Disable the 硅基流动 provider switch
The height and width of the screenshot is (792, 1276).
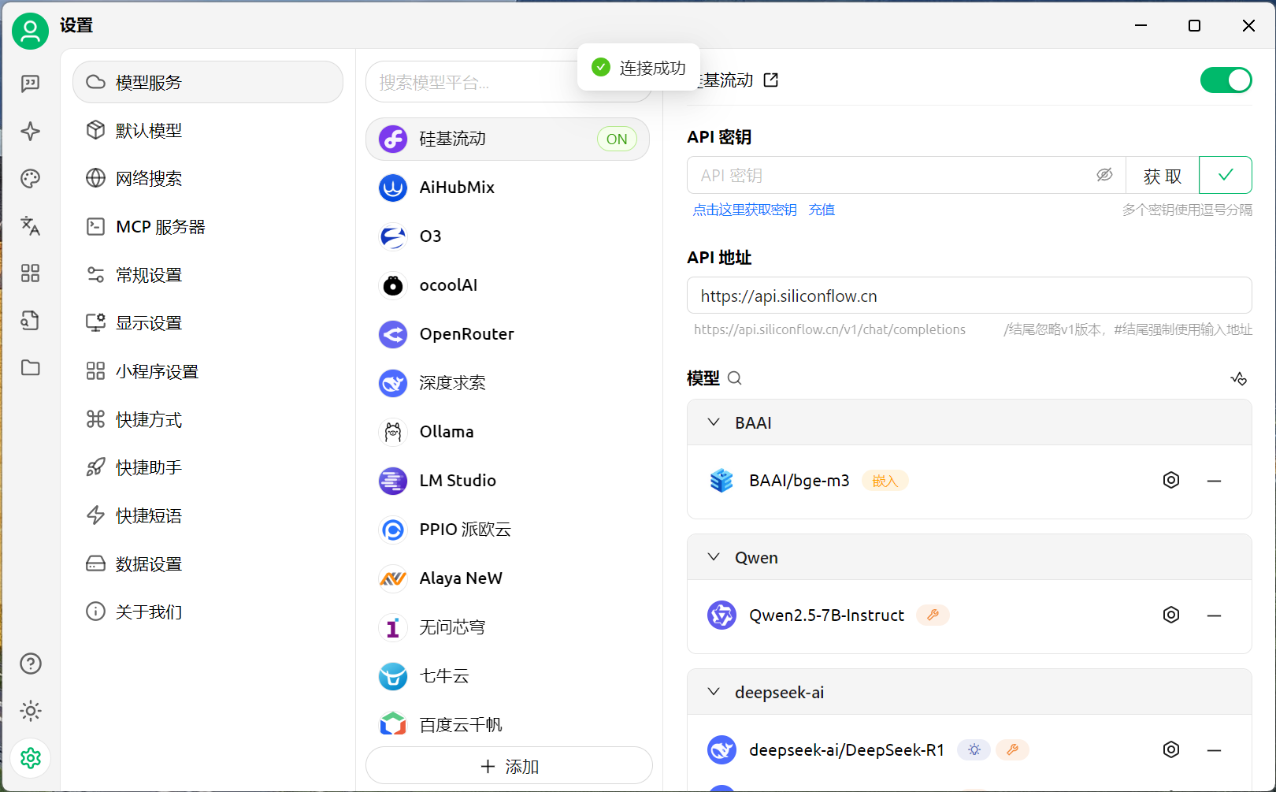1226,80
